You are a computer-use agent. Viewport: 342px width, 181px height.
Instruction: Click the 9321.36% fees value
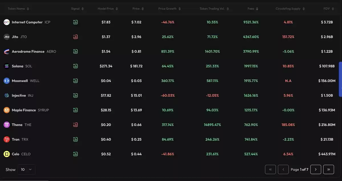point(251,22)
